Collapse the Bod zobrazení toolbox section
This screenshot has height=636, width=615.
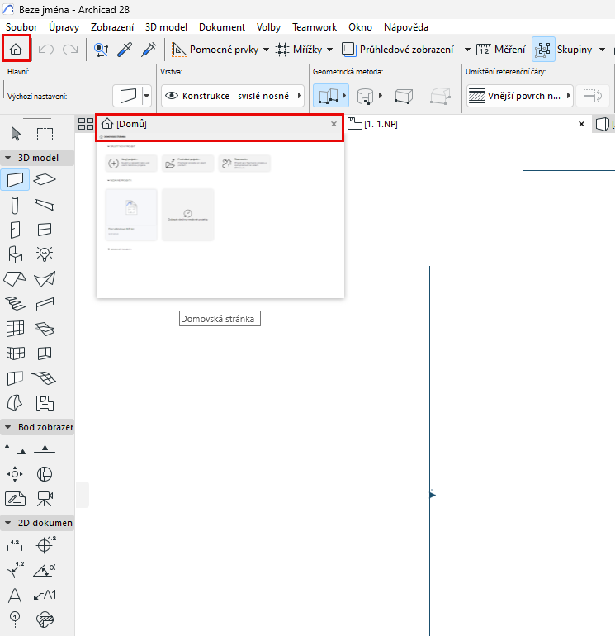coord(7,427)
